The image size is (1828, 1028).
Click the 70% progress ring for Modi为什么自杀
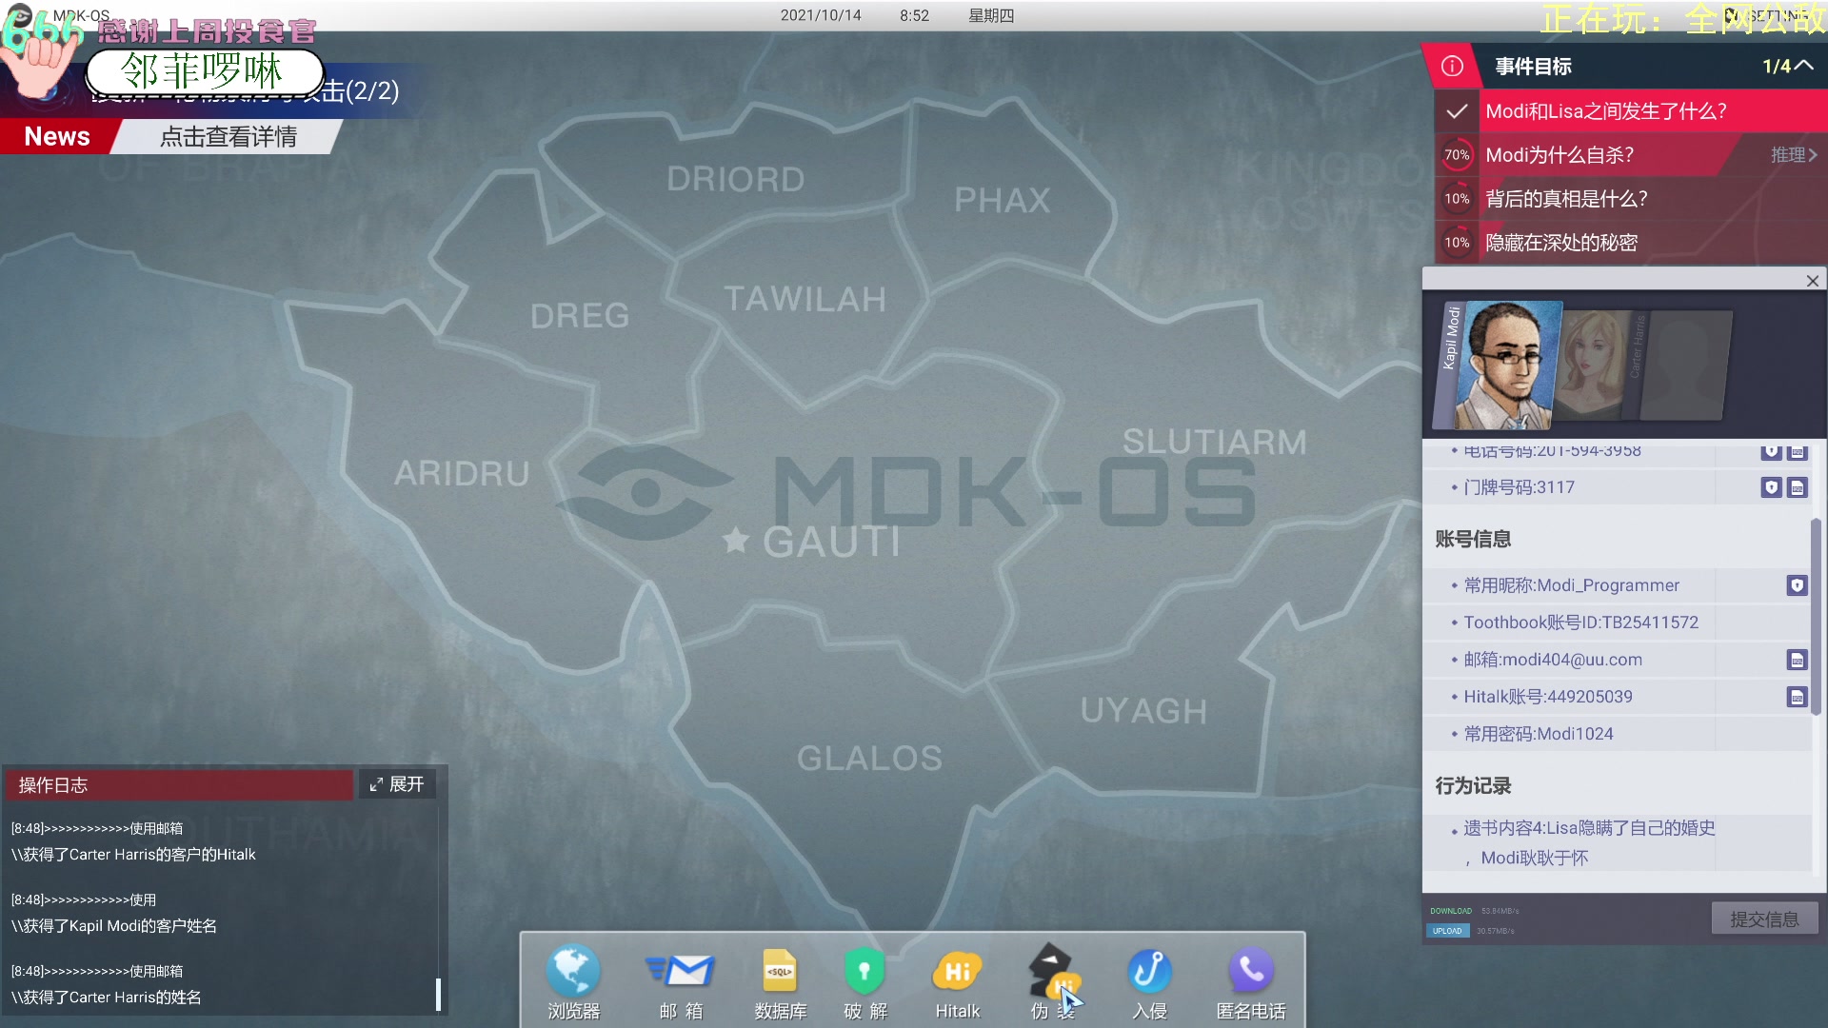[x=1457, y=155]
